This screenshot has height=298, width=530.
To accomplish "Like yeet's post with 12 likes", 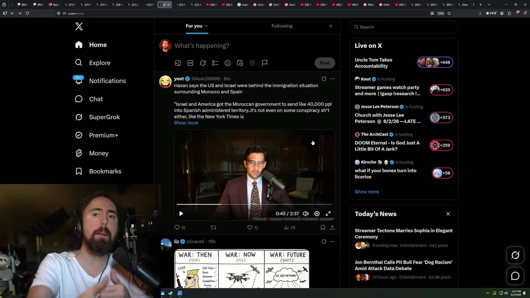I will click(x=253, y=228).
